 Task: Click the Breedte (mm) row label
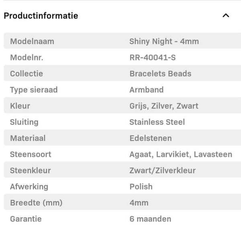coord(36,203)
